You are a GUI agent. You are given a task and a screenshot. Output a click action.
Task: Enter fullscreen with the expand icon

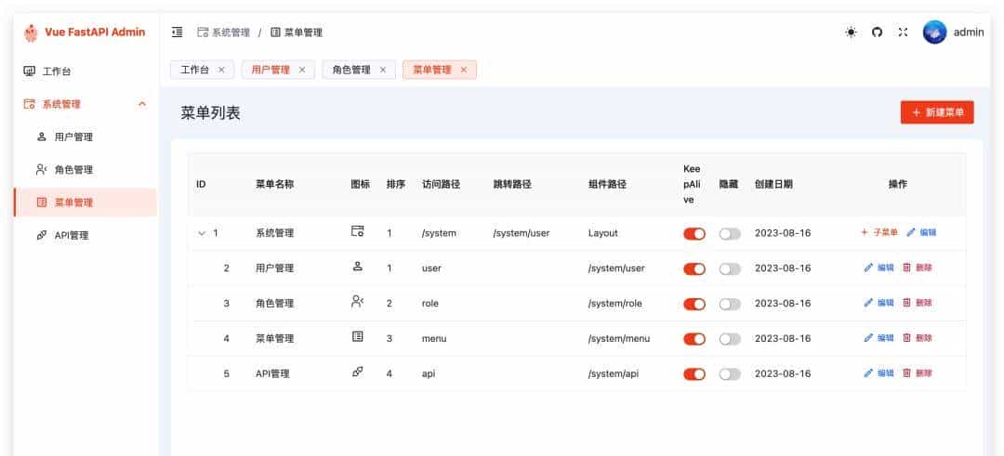(x=903, y=32)
